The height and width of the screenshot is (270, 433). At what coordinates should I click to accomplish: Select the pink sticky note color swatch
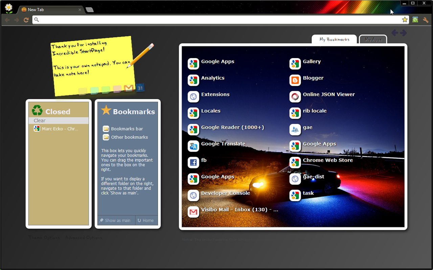(x=117, y=89)
